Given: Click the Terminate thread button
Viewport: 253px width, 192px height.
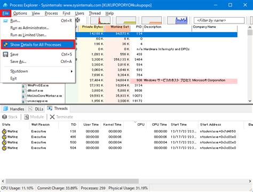Looking at the screenshot, I should 61,117.
